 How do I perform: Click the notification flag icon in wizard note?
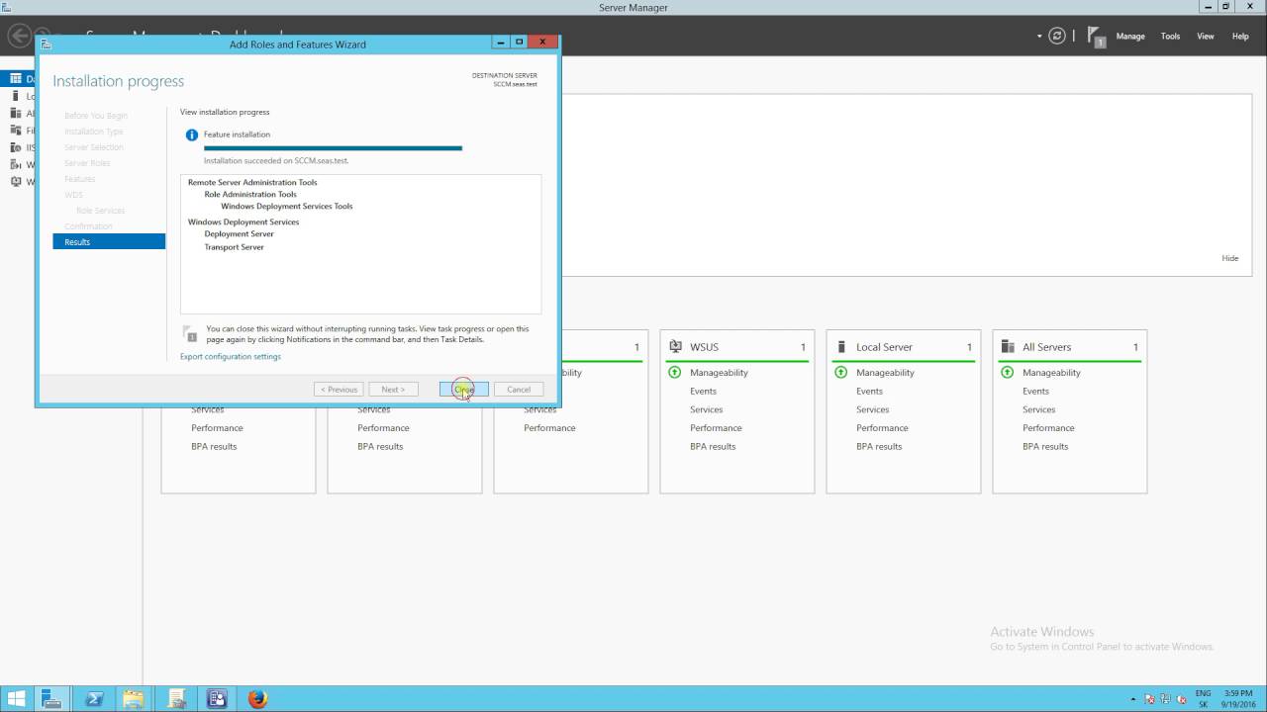tap(190, 334)
